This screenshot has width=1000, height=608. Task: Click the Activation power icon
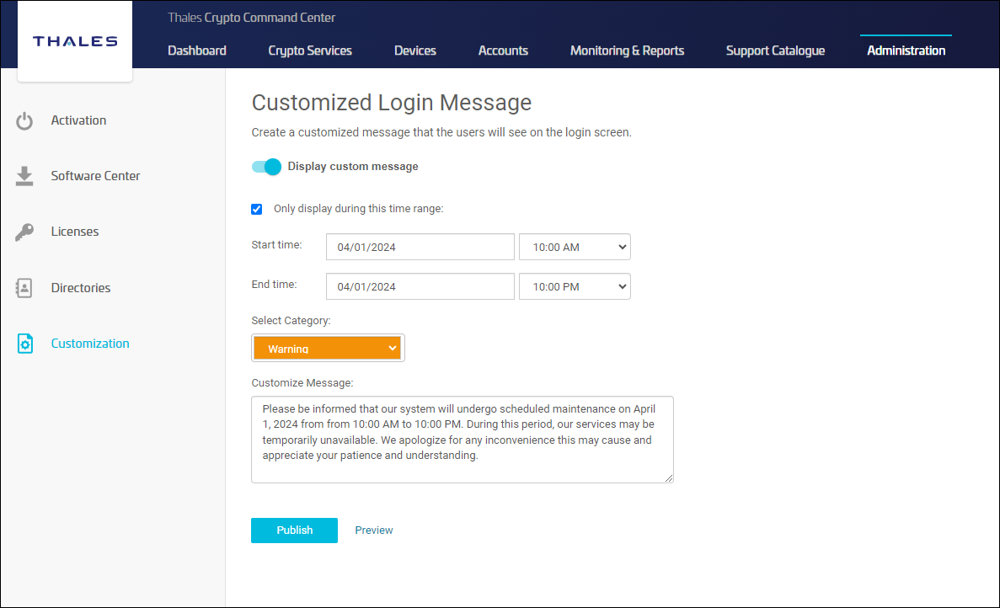[x=24, y=120]
